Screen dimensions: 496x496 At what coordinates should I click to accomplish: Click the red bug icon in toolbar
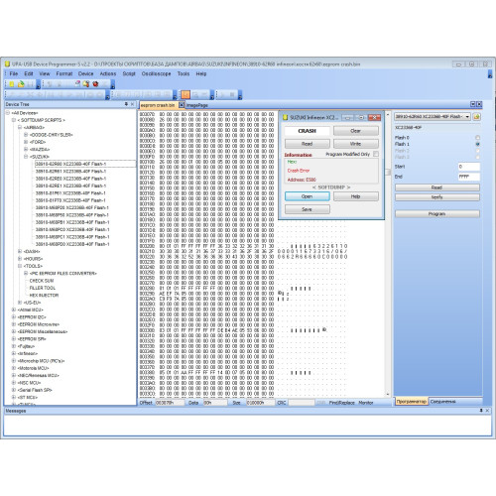95,84
